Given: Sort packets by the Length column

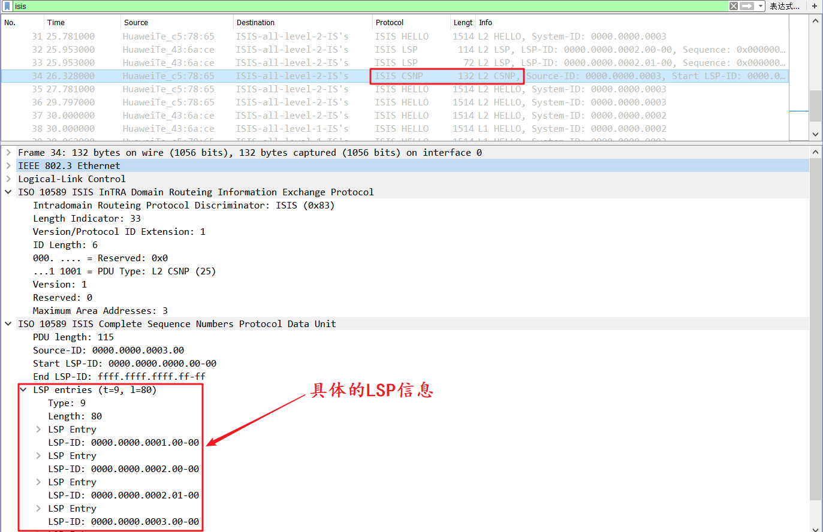Looking at the screenshot, I should pyautogui.click(x=463, y=22).
